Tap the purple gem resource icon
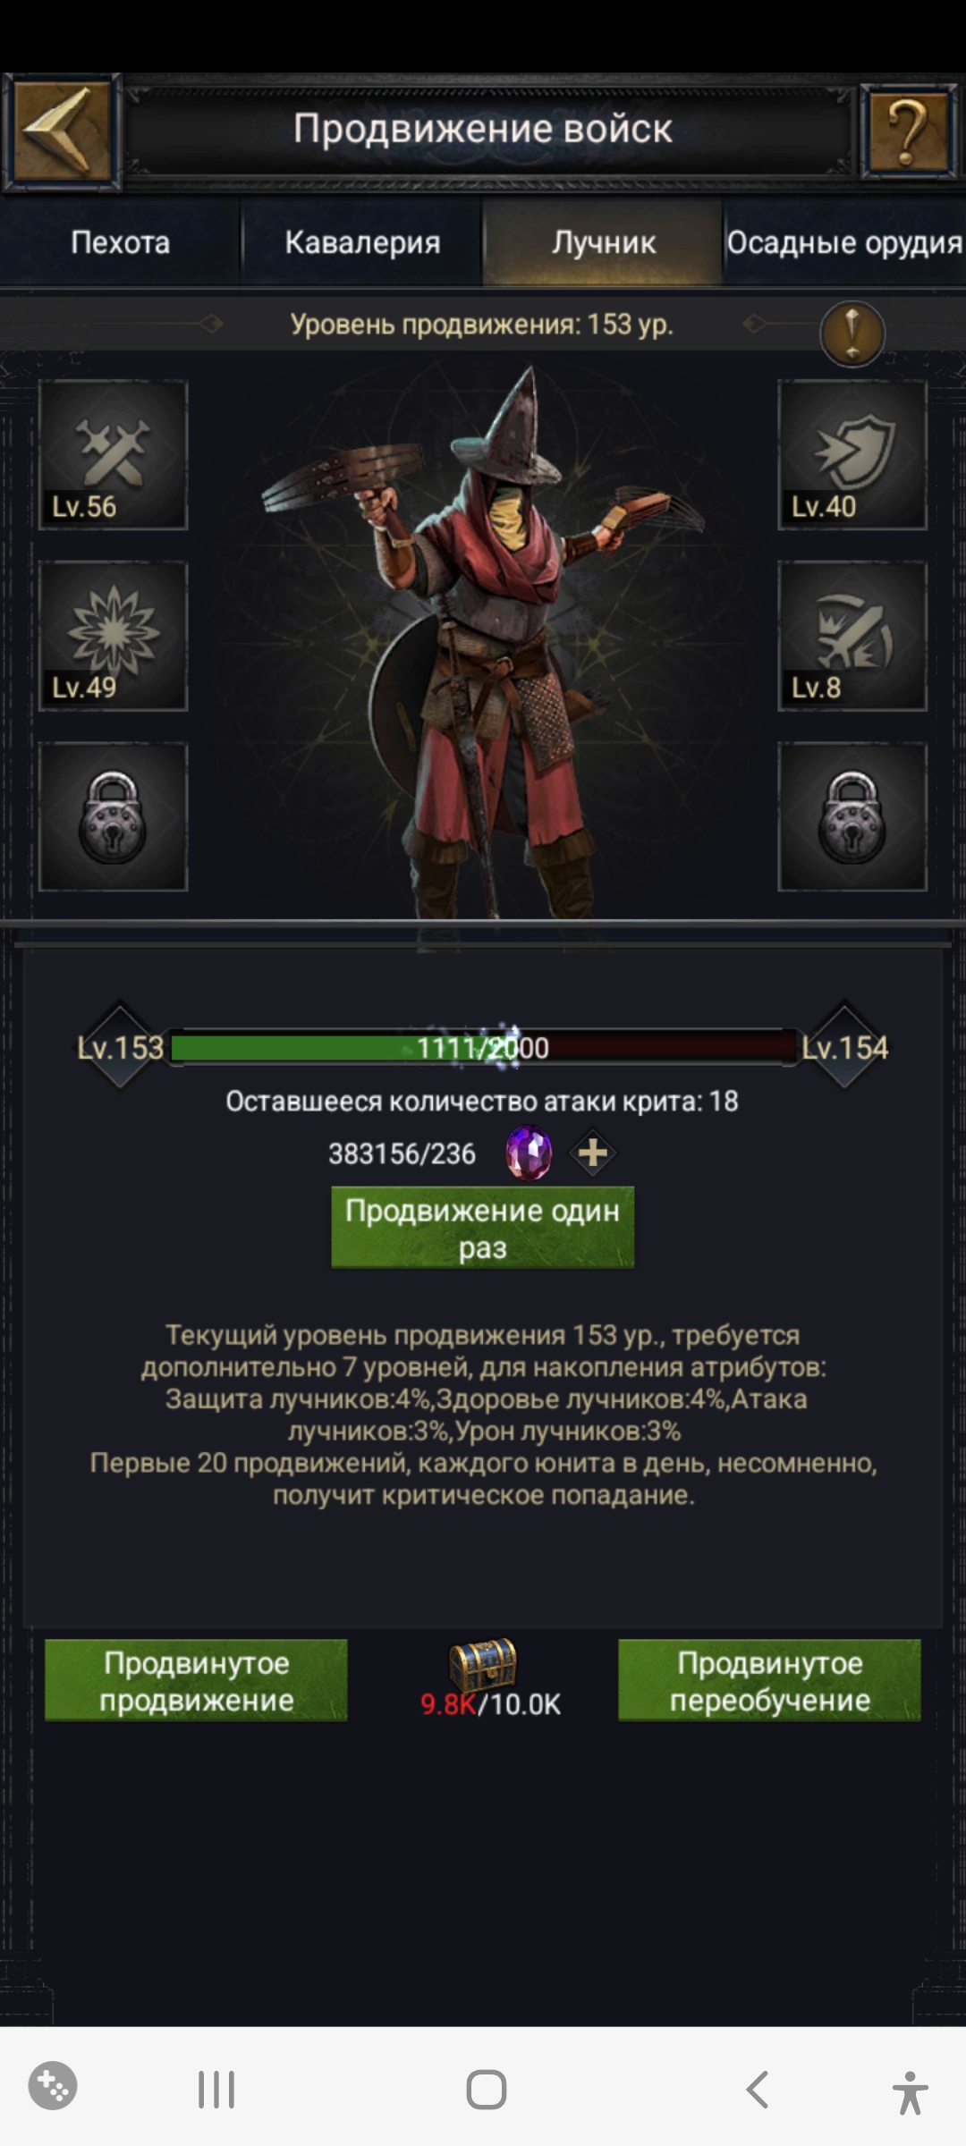 [529, 1153]
